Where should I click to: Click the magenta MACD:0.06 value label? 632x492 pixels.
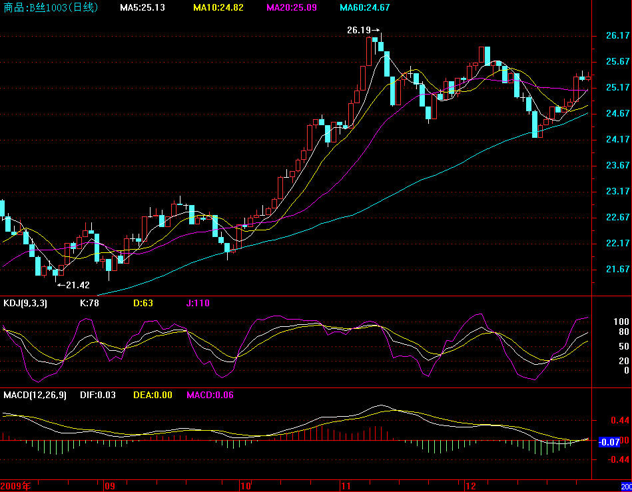pos(210,395)
